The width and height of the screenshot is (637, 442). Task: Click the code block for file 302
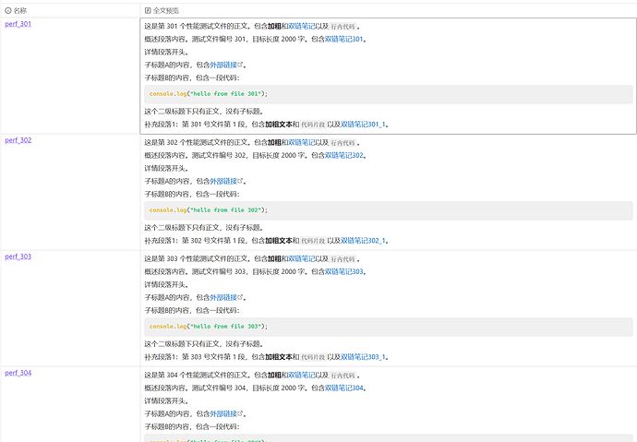click(x=389, y=210)
